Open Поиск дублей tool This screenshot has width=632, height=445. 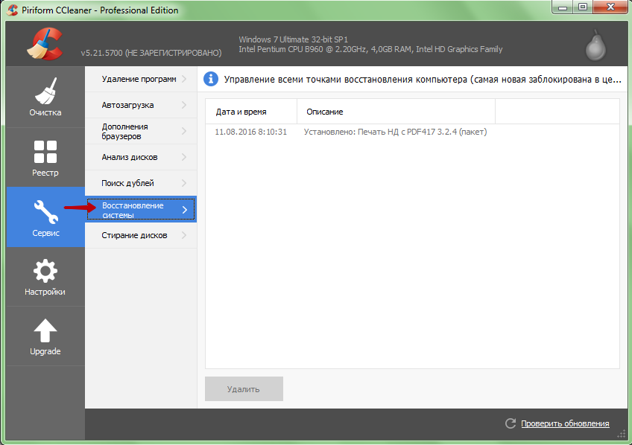[x=141, y=183]
